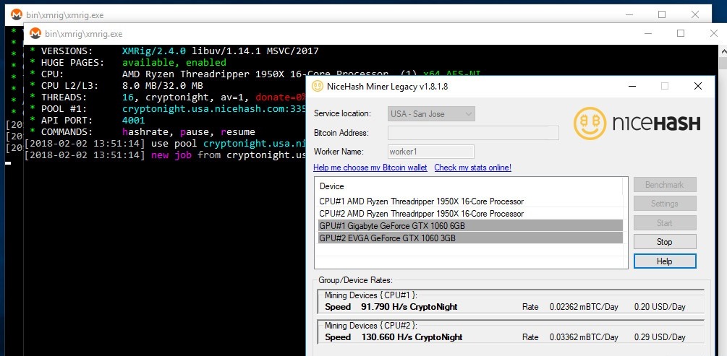The width and height of the screenshot is (727, 356).
Task: Open the 'Check my stats online!' link
Action: [x=472, y=168]
